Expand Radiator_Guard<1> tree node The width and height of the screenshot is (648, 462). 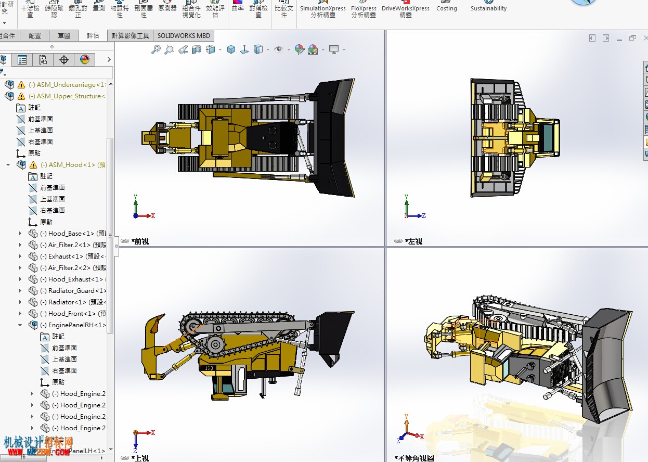[x=20, y=290]
